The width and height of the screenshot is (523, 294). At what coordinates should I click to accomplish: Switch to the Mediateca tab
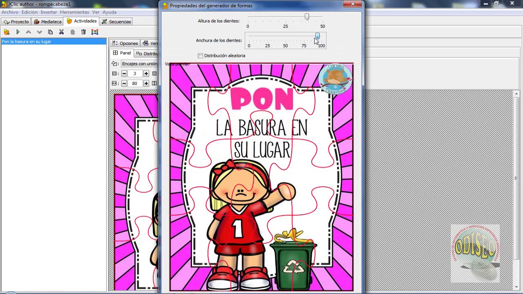pos(48,22)
